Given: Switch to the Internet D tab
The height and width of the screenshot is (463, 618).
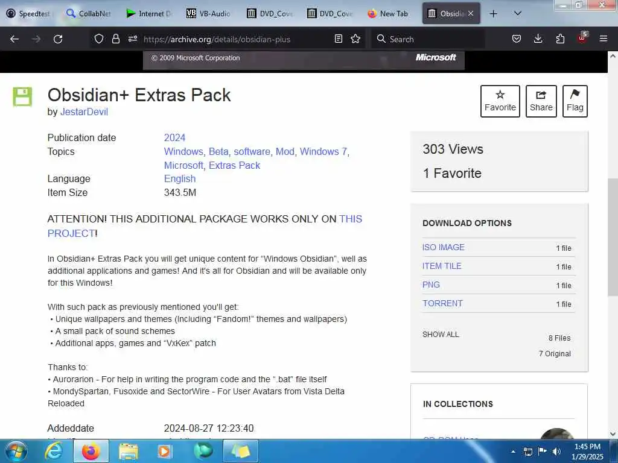Looking at the screenshot, I should pos(150,13).
